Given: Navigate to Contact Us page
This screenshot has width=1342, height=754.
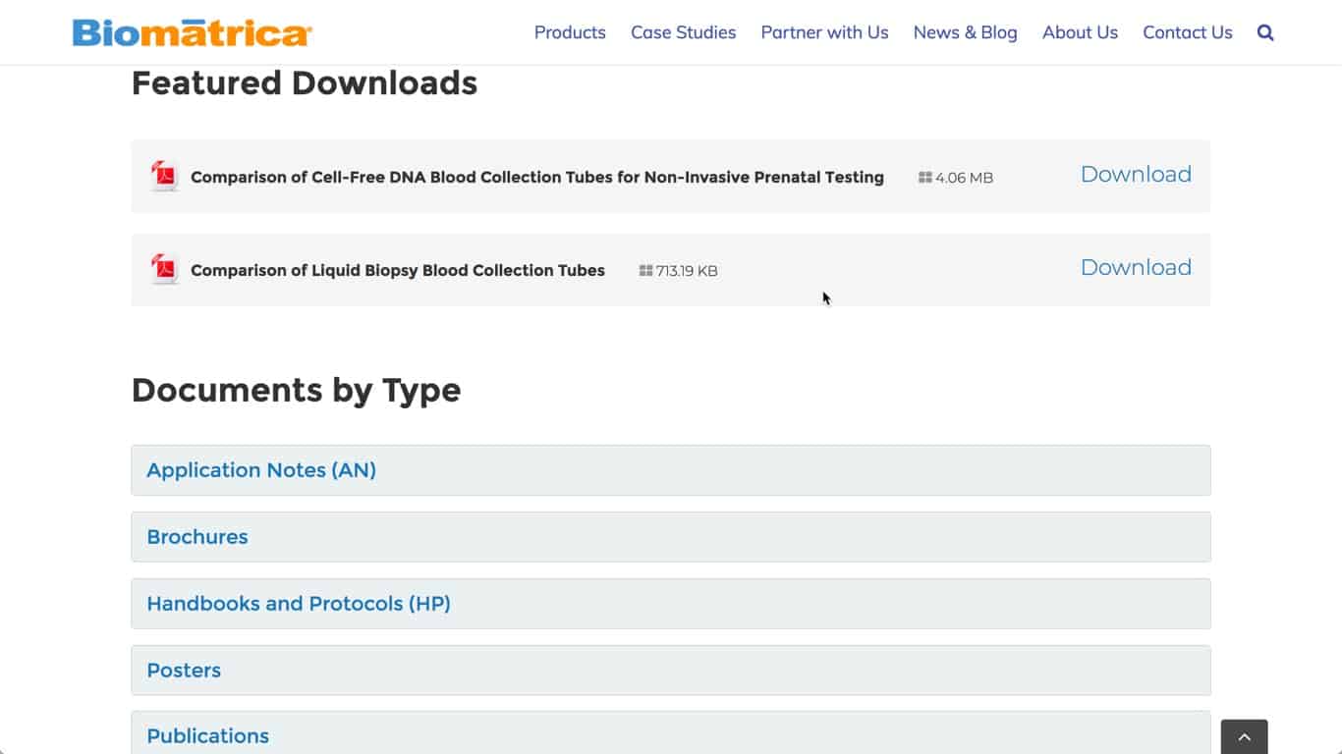Looking at the screenshot, I should click(x=1187, y=32).
